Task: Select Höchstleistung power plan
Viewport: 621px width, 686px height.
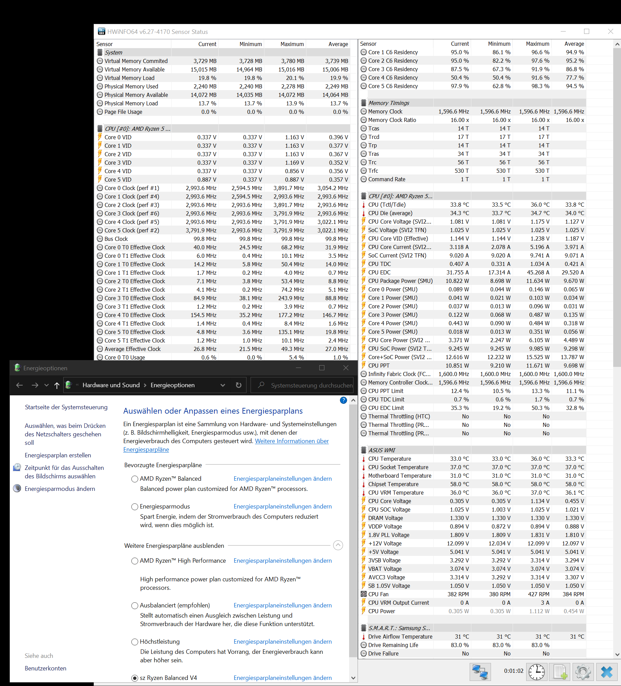Action: coord(135,642)
